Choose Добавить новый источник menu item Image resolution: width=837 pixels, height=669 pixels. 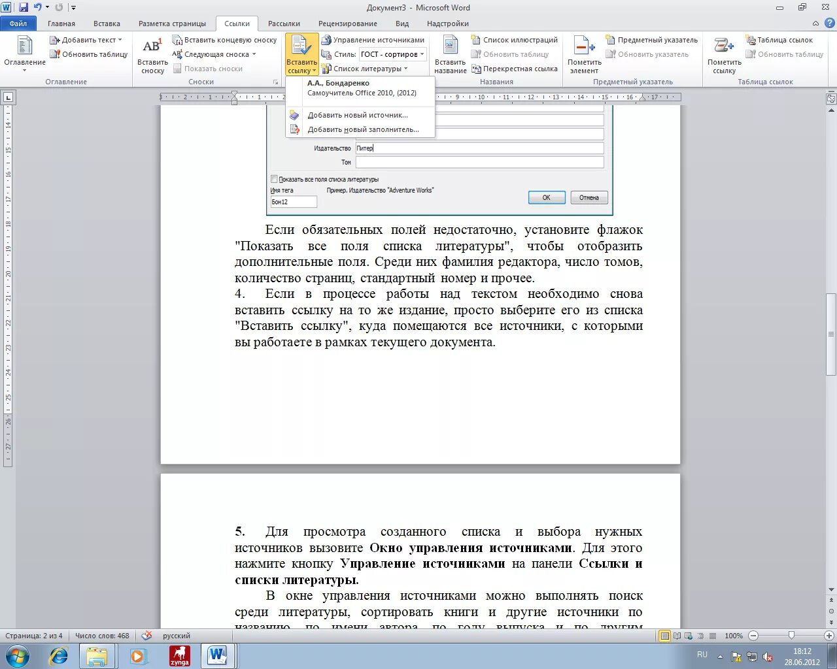point(361,115)
